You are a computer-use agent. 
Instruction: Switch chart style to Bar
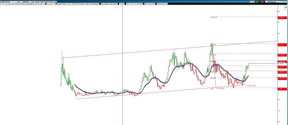point(102,4)
